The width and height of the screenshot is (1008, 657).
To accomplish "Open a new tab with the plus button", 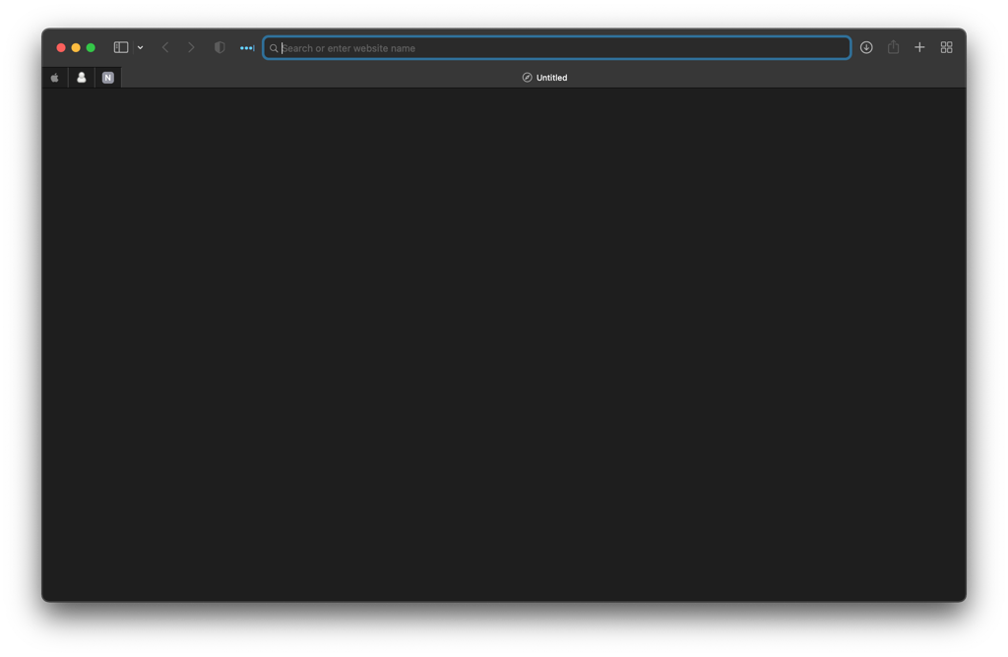I will point(919,46).
